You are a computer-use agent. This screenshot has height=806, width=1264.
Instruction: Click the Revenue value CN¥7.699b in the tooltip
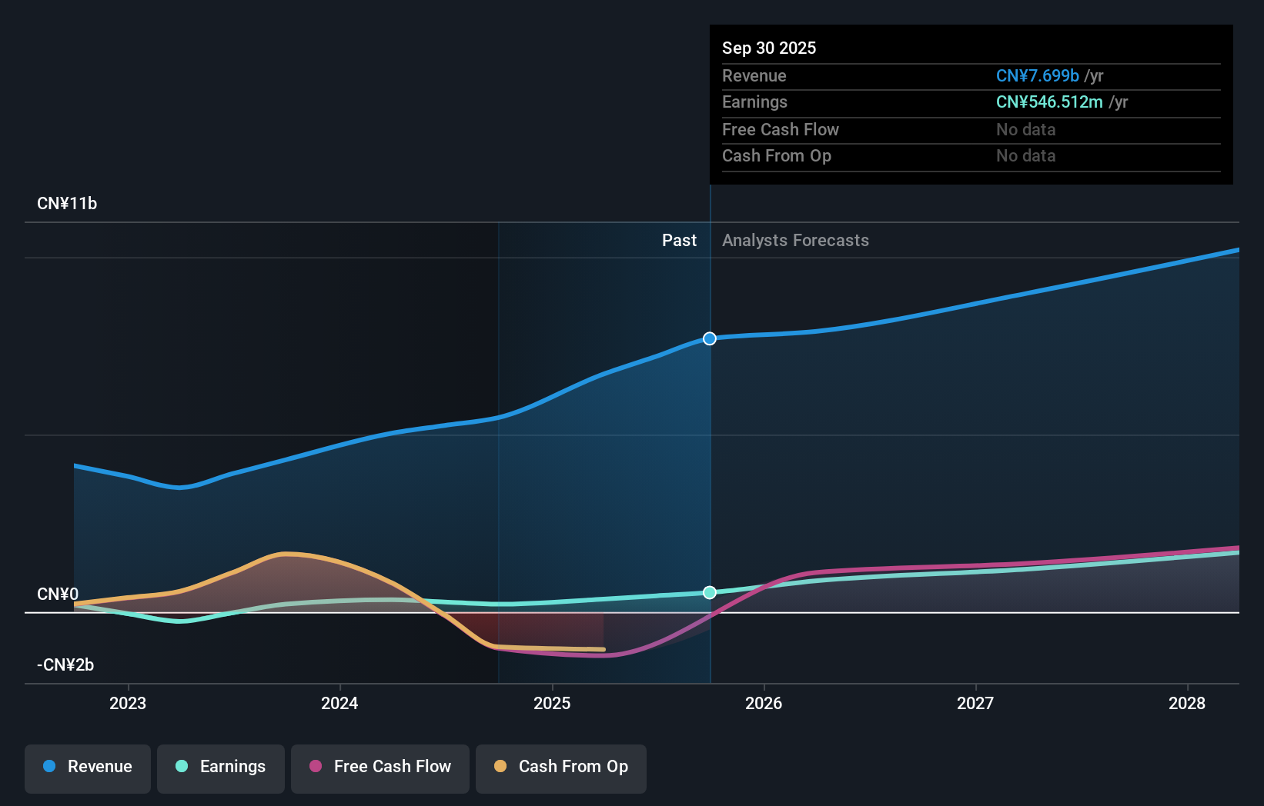tap(1038, 76)
